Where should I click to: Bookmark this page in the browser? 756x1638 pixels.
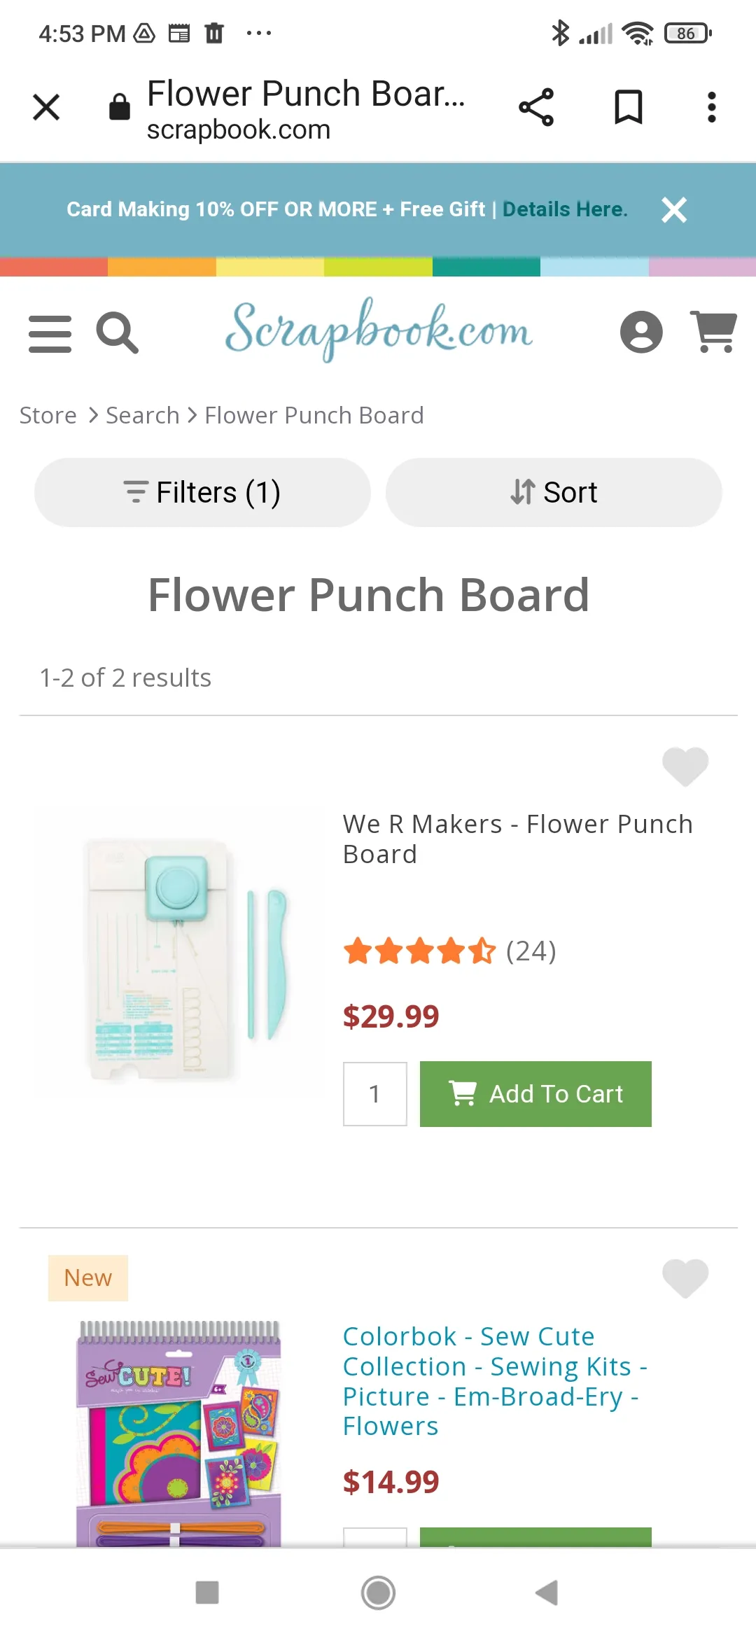[628, 107]
